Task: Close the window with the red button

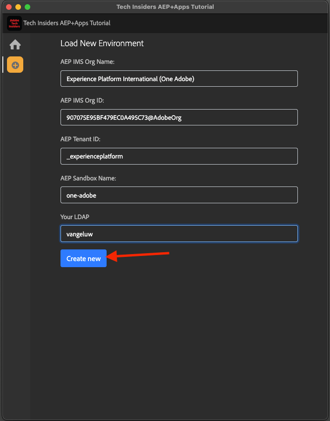Action: coord(9,7)
